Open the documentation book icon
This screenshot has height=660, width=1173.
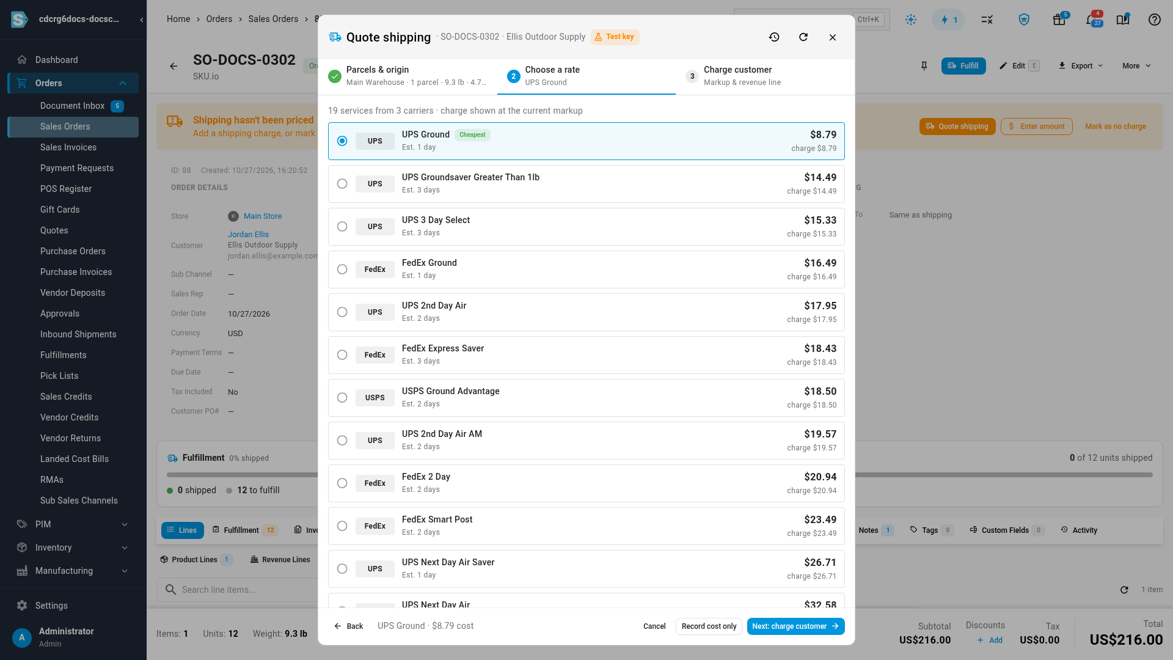pyautogui.click(x=1123, y=20)
